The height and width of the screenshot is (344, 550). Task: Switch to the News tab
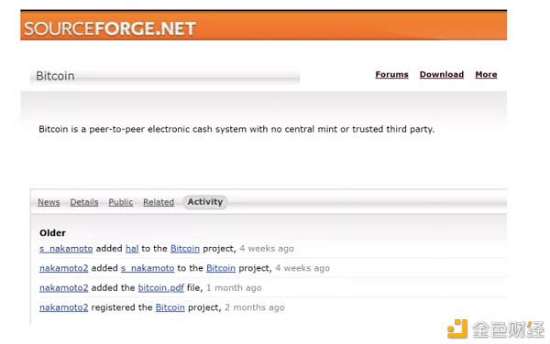(49, 202)
